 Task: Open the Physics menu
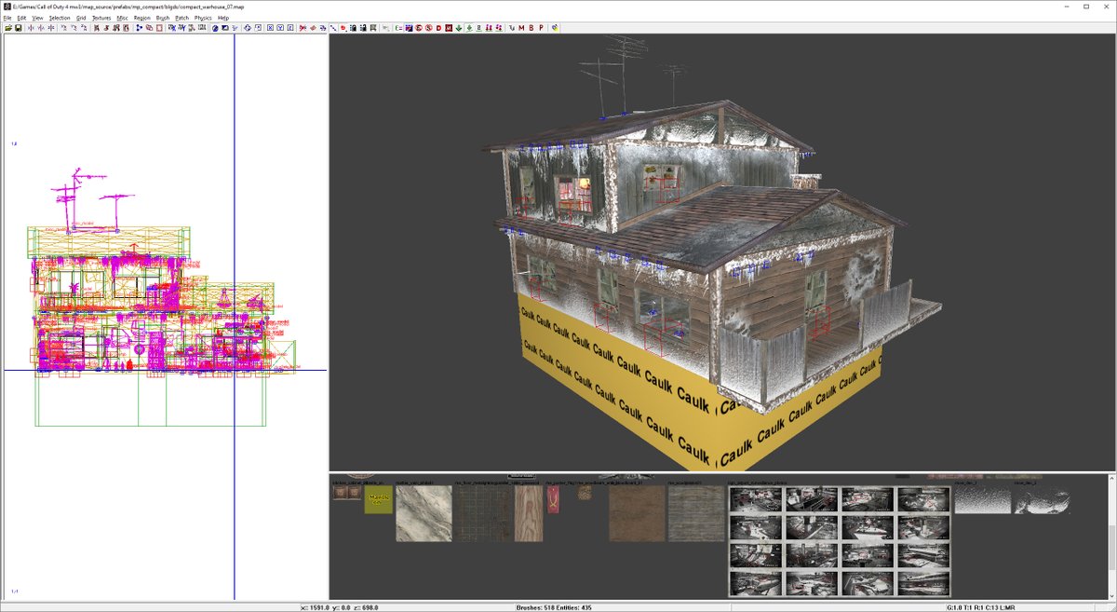(203, 18)
